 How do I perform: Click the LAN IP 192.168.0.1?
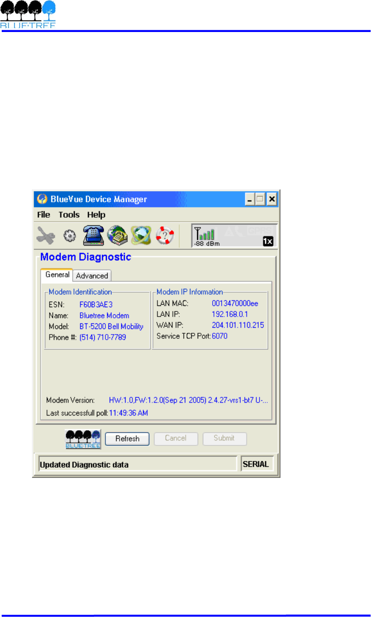[x=230, y=314]
